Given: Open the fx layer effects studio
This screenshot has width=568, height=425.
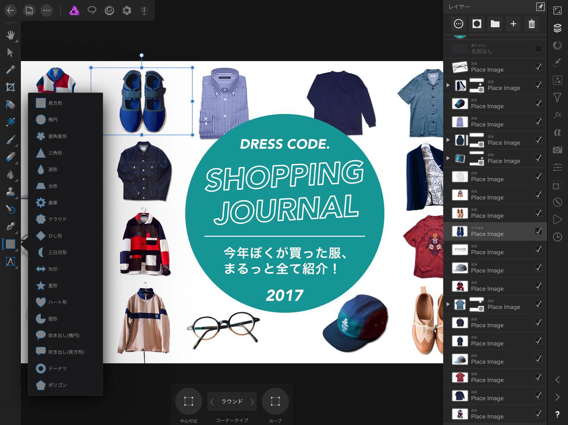Looking at the screenshot, I should [x=557, y=115].
